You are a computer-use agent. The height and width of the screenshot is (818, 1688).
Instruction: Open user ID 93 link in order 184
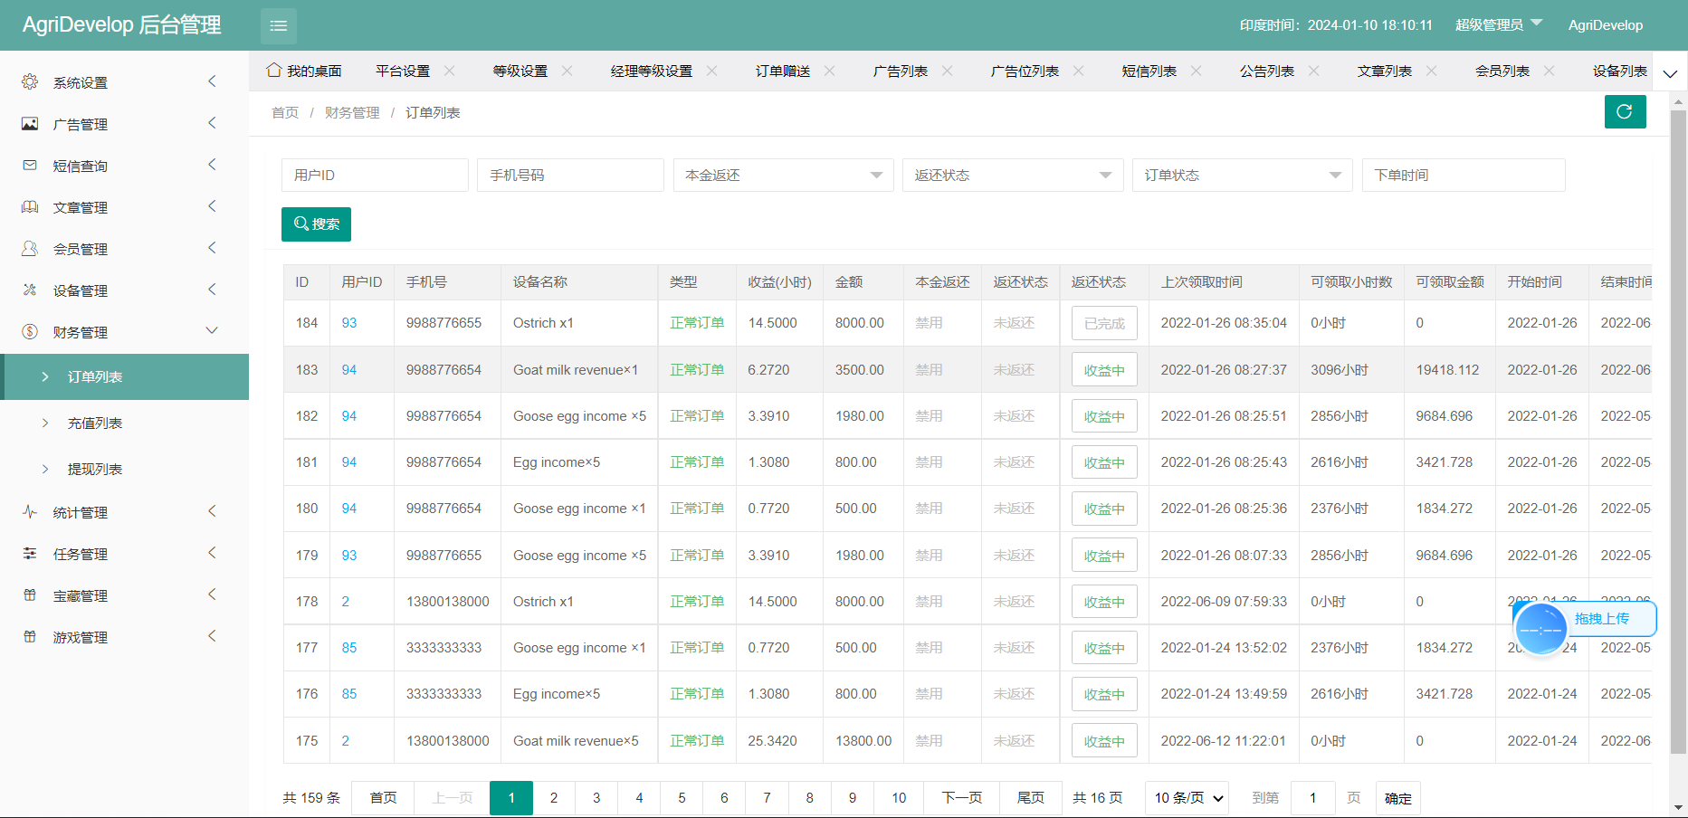pyautogui.click(x=349, y=322)
